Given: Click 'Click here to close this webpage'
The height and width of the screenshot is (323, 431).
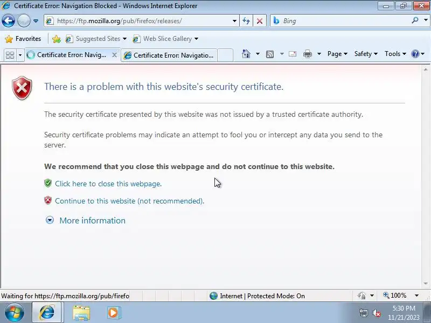Looking at the screenshot, I should pos(108,184).
